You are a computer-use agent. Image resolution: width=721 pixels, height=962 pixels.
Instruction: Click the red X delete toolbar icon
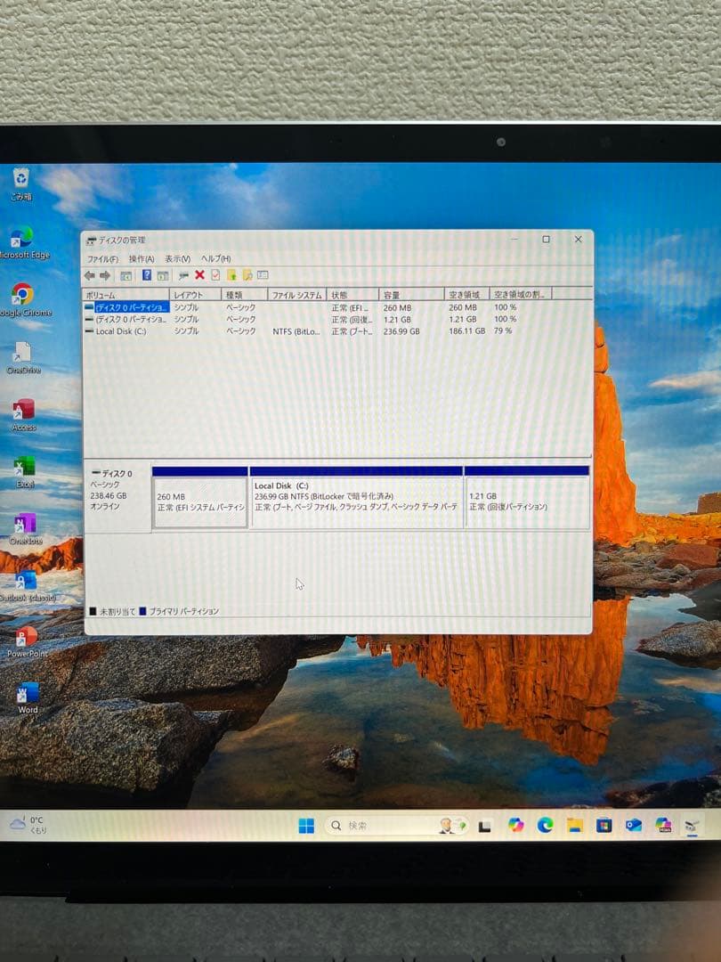click(x=199, y=275)
